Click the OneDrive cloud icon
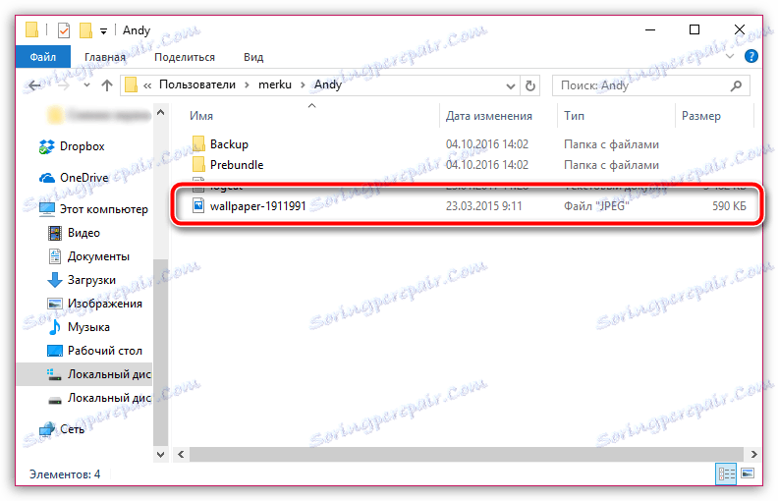Image resolution: width=778 pixels, height=501 pixels. click(x=47, y=178)
